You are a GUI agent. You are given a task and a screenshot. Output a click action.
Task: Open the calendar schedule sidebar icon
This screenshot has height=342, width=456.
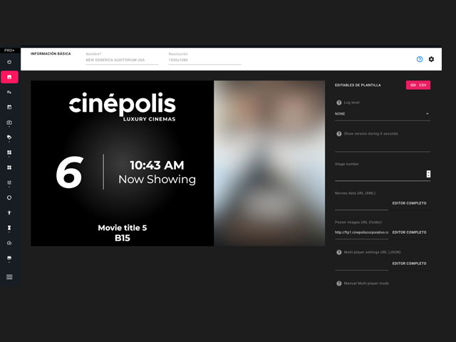click(x=9, y=107)
